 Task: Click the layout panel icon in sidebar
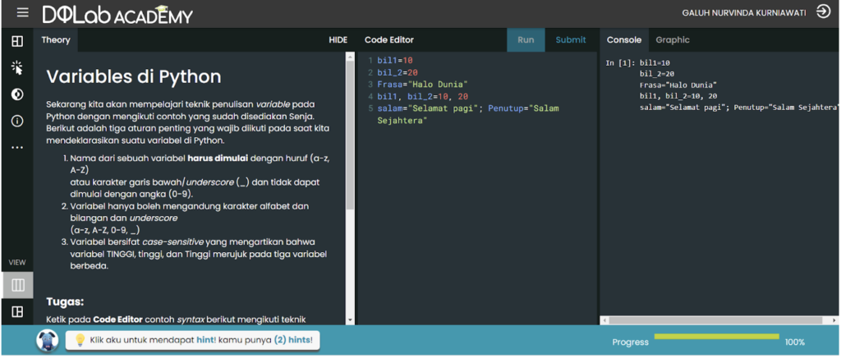coord(16,41)
